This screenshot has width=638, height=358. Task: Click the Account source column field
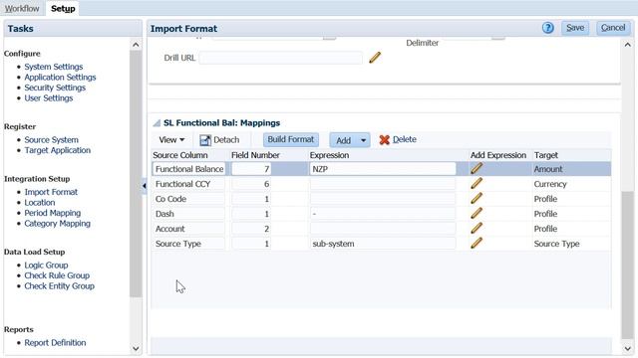pyautogui.click(x=188, y=229)
